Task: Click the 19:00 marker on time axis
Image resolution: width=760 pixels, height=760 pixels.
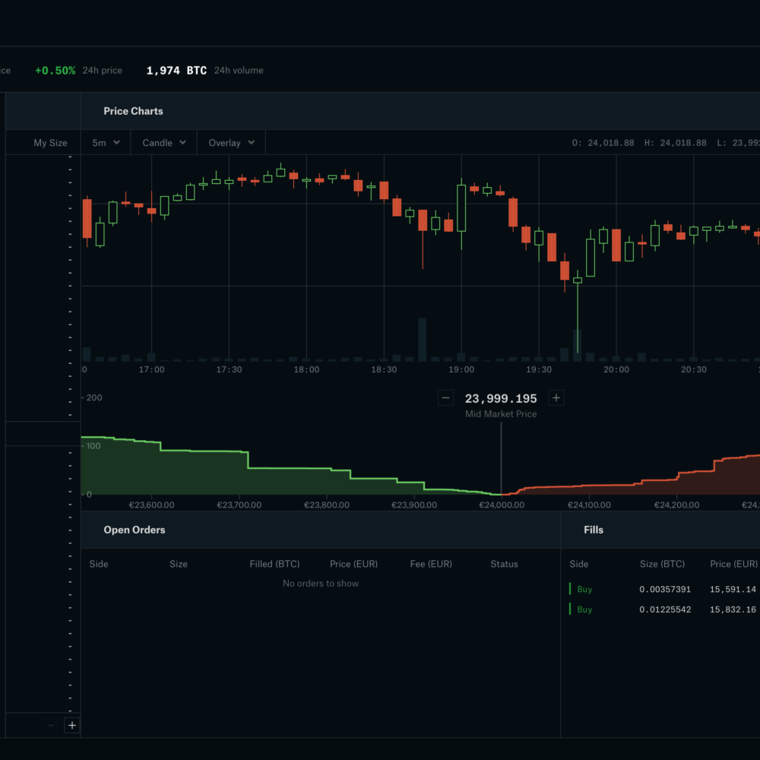Action: click(461, 369)
